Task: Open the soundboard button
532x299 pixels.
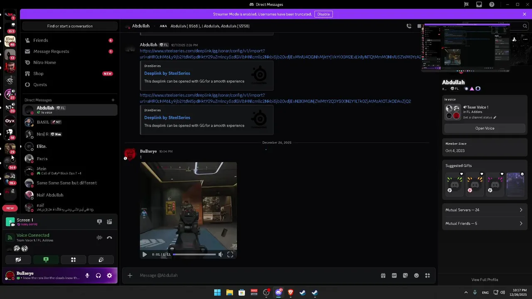Action: tap(101, 260)
